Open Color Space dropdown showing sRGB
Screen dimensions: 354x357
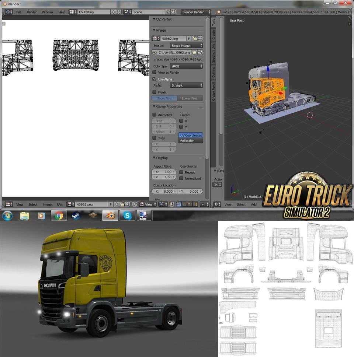[x=186, y=66]
